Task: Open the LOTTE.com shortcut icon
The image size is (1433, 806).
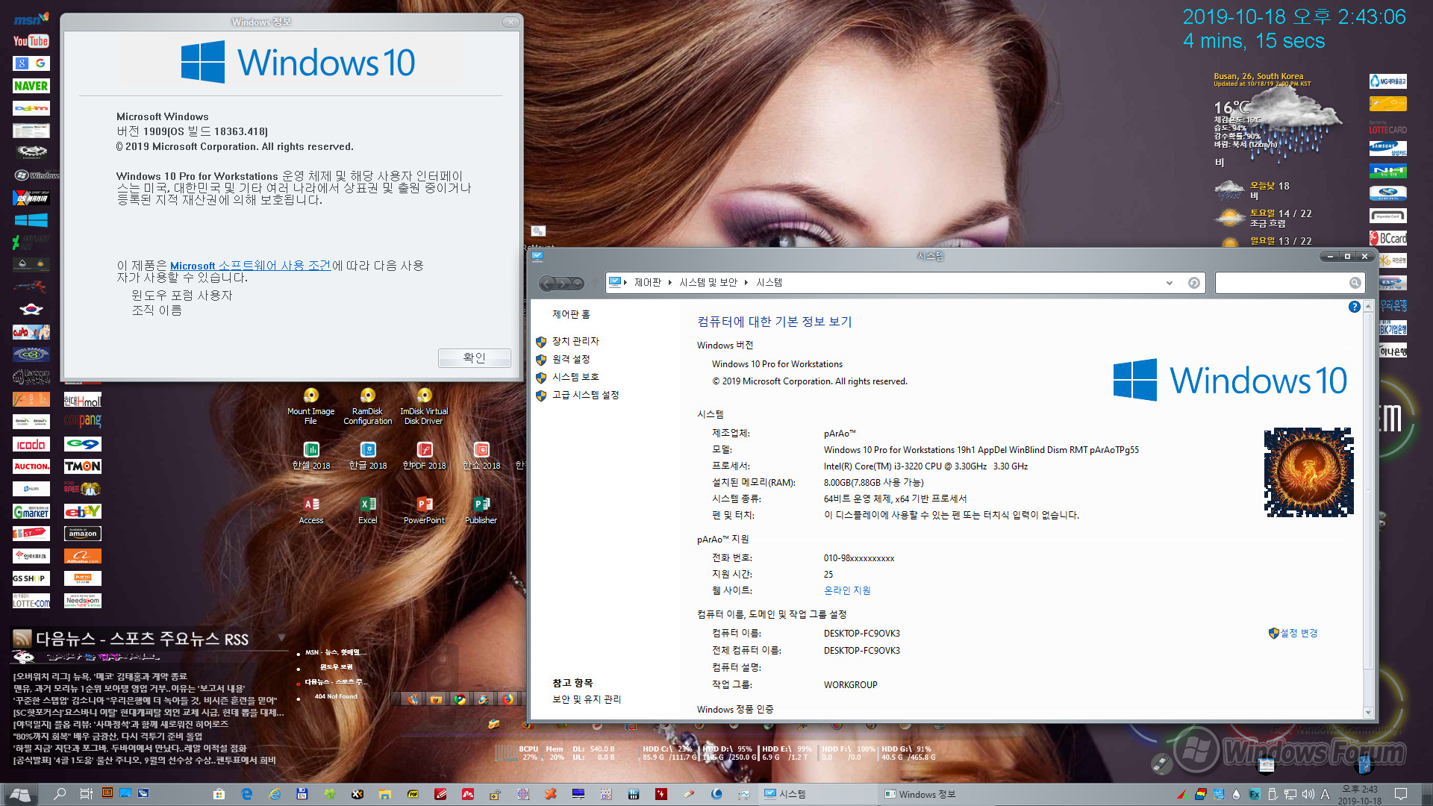Action: point(31,601)
